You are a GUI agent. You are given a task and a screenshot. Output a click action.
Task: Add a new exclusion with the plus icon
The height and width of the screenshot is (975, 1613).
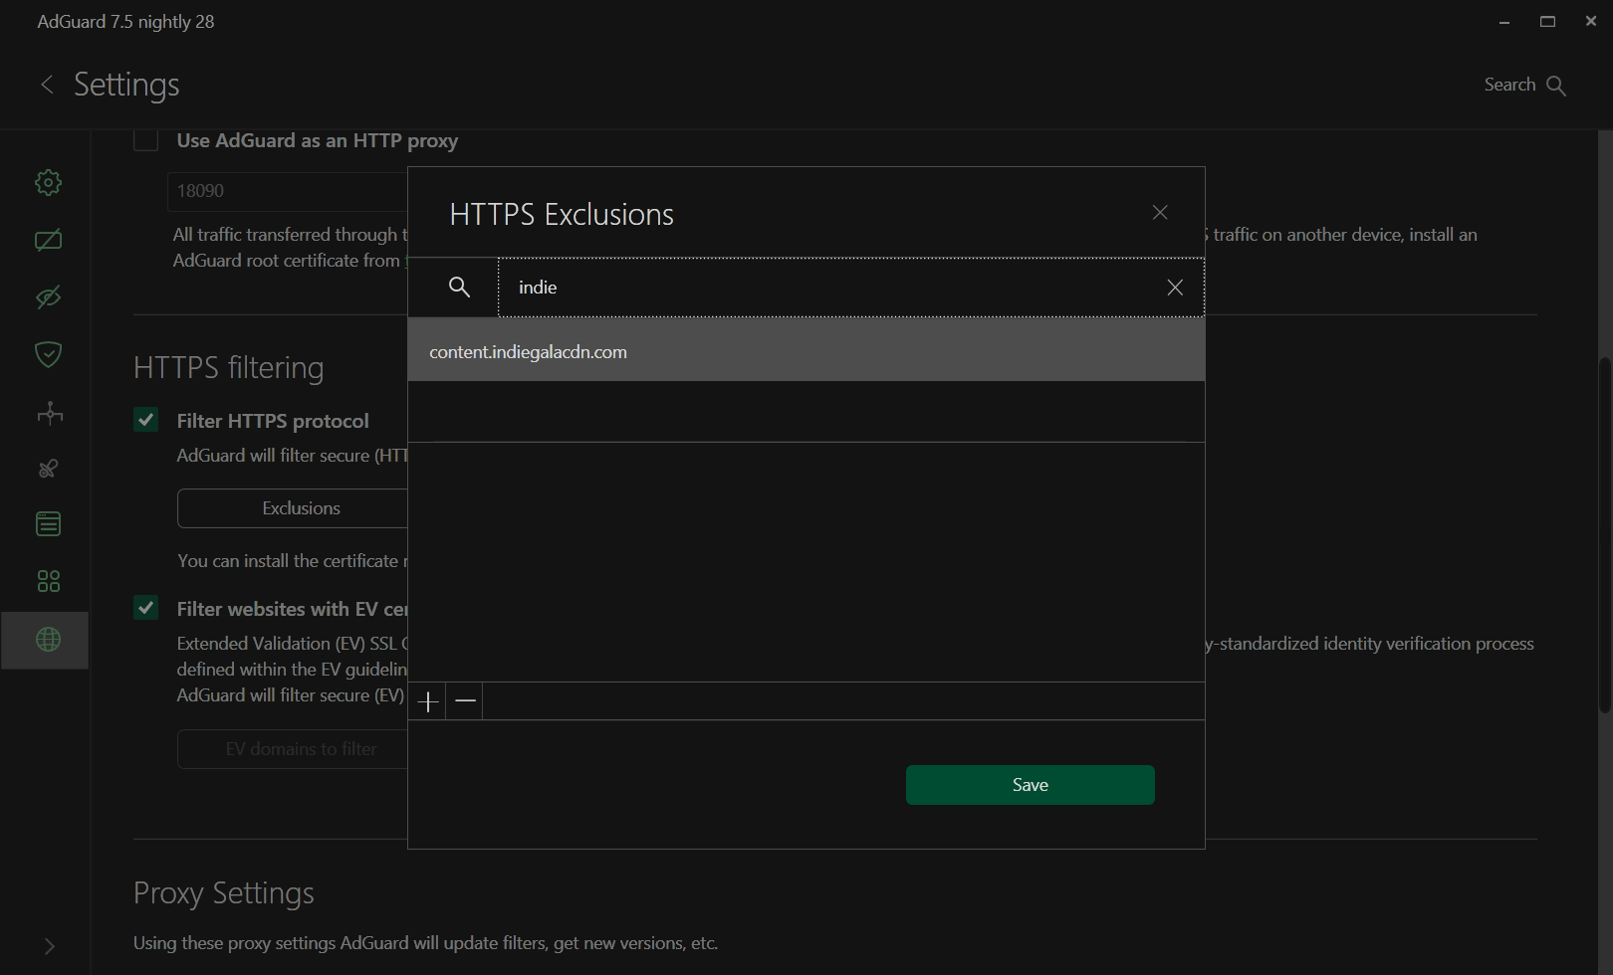tap(428, 701)
